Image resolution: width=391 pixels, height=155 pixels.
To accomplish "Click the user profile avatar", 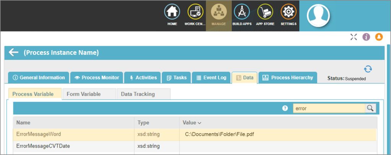I will click(318, 15).
